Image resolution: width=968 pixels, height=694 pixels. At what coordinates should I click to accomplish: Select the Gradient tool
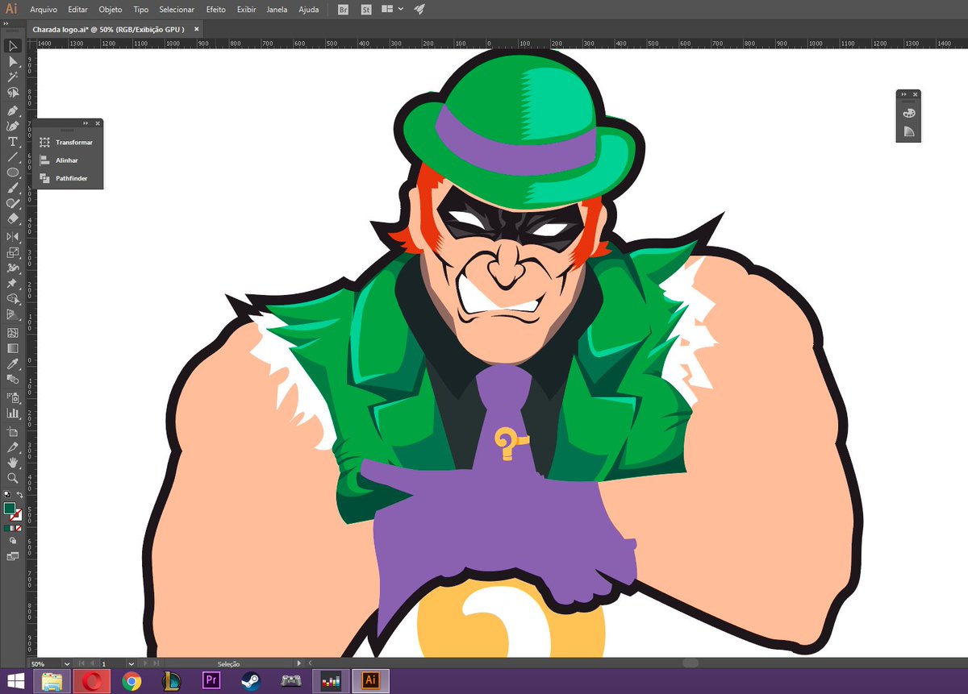click(x=13, y=348)
